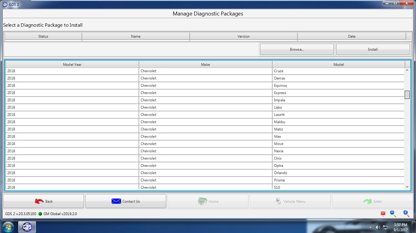Image resolution: width=416 pixels, height=233 pixels.
Task: Select the Cruze model row
Action: 205,71
